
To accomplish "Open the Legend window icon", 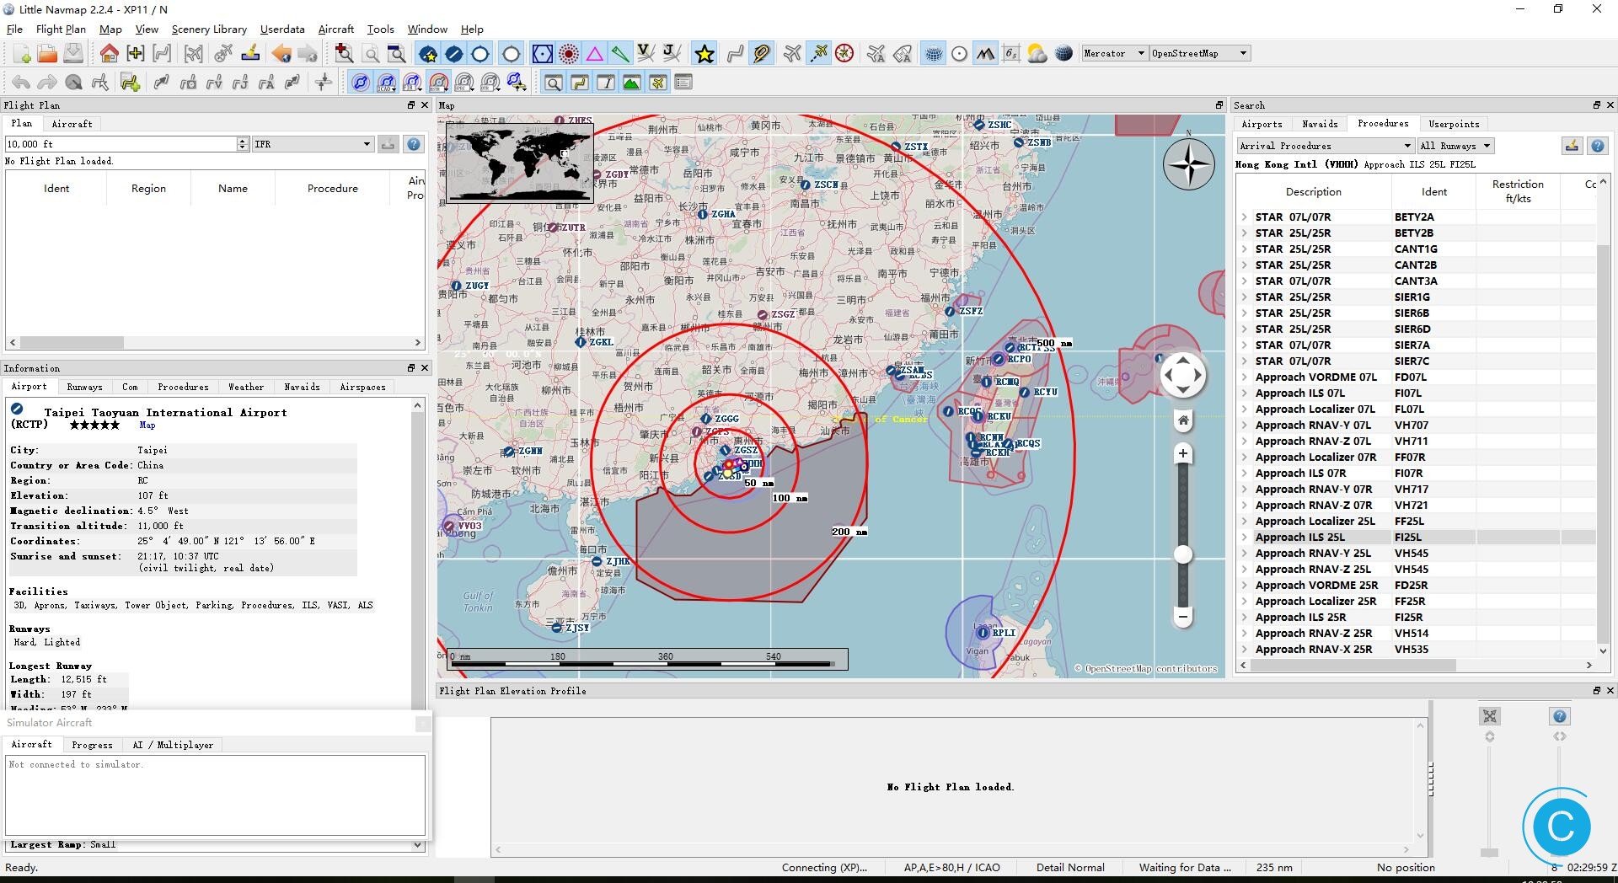I will [x=684, y=83].
